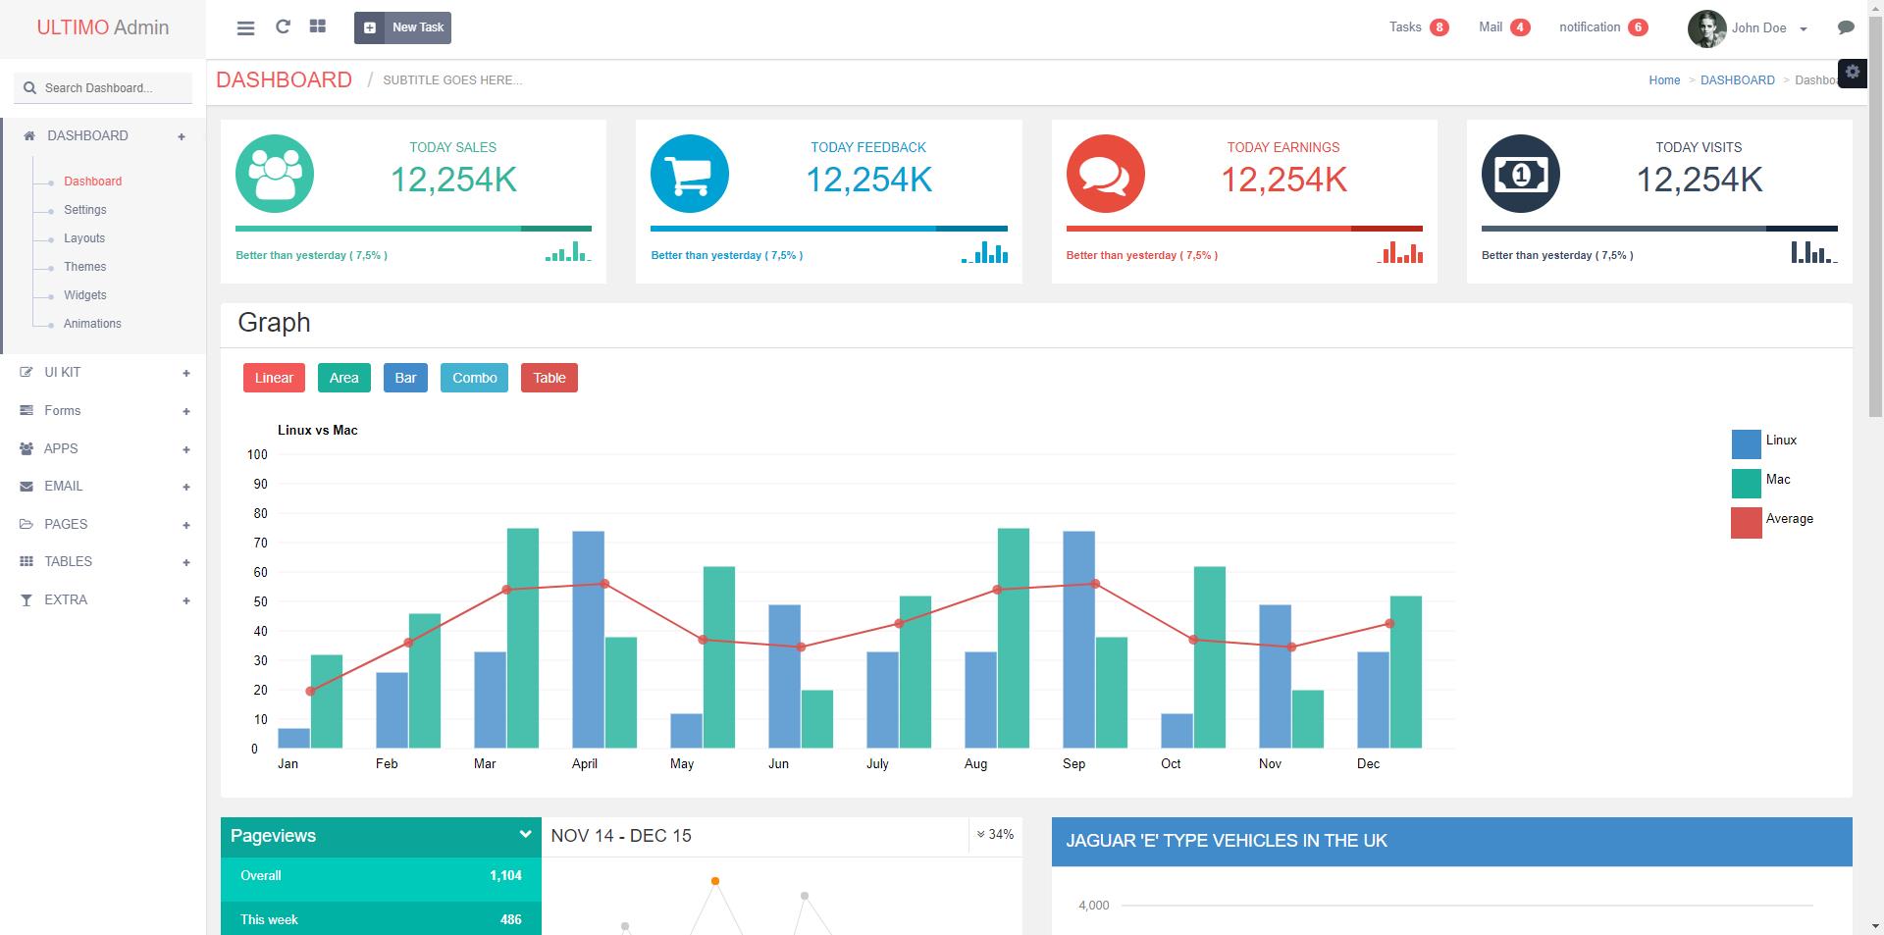Click the John Doe avatar picture
The image size is (1884, 935).
pos(1706,28)
